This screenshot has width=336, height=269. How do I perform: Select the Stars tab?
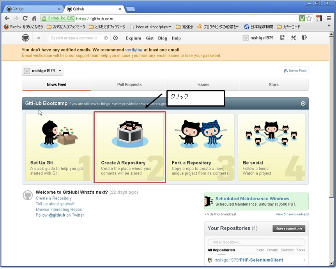click(x=274, y=85)
